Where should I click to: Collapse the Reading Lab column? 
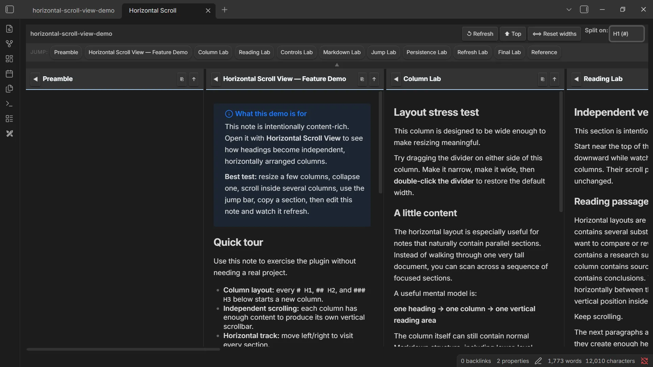pyautogui.click(x=576, y=79)
